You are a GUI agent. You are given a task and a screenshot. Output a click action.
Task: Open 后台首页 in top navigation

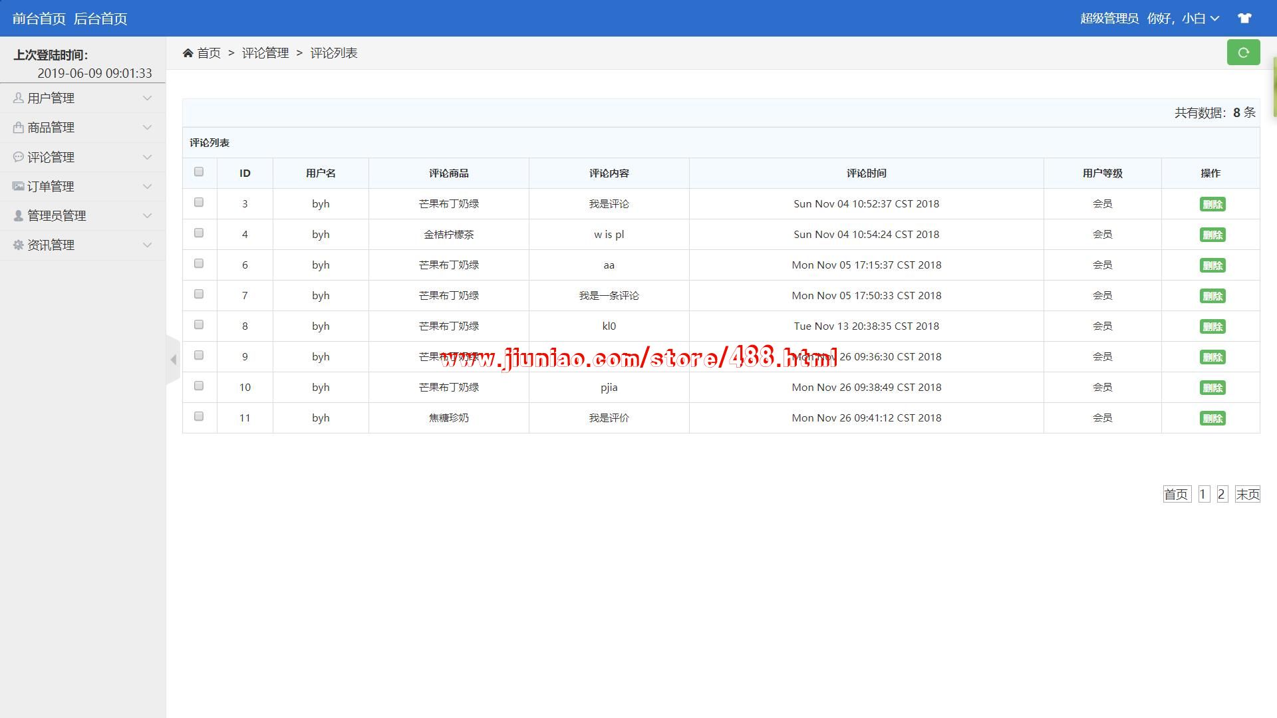point(100,19)
